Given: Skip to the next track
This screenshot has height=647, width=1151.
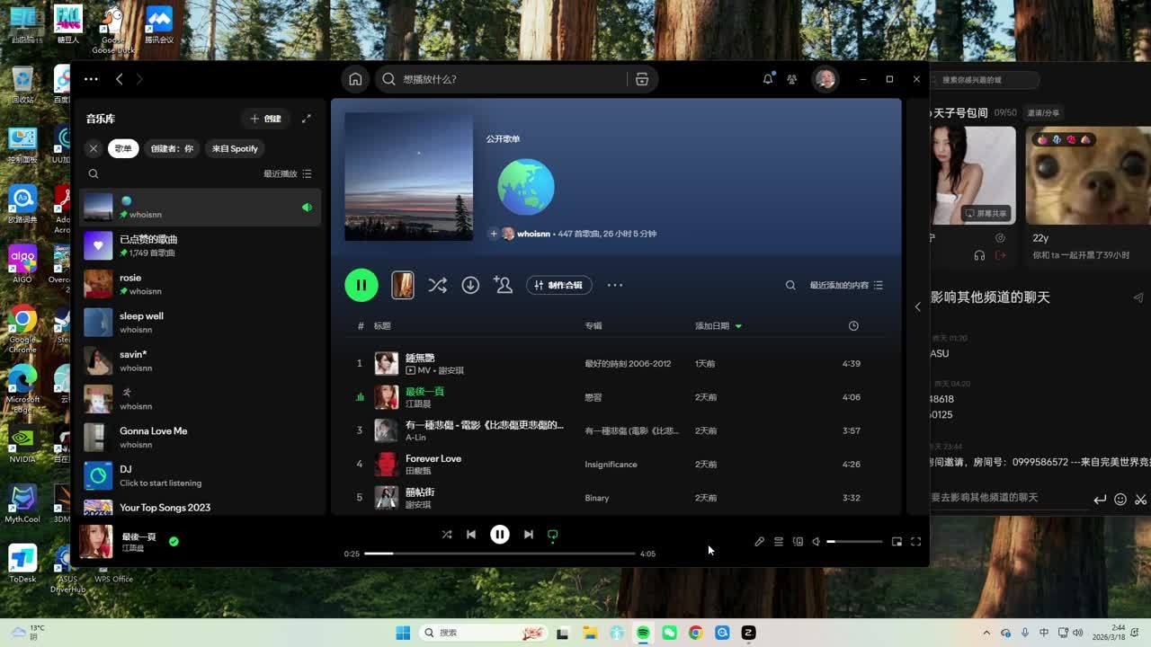Looking at the screenshot, I should coord(529,535).
